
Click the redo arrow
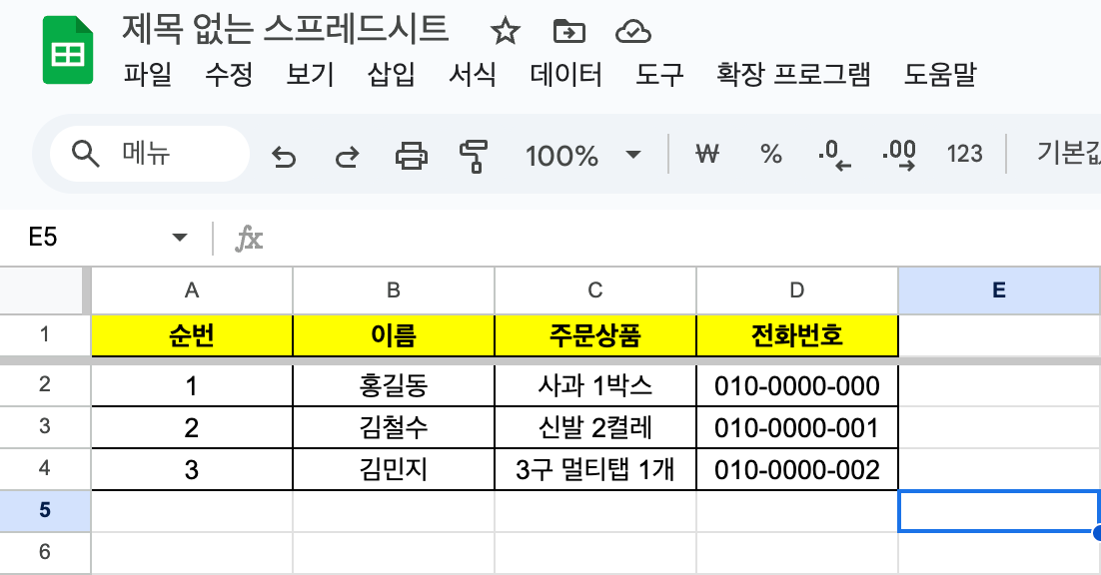[347, 155]
